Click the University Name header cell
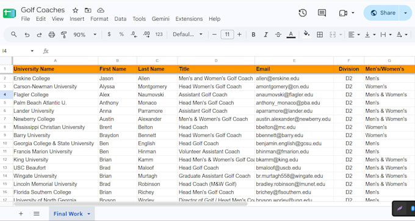Viewport: 415px width, 221px height. coord(56,69)
